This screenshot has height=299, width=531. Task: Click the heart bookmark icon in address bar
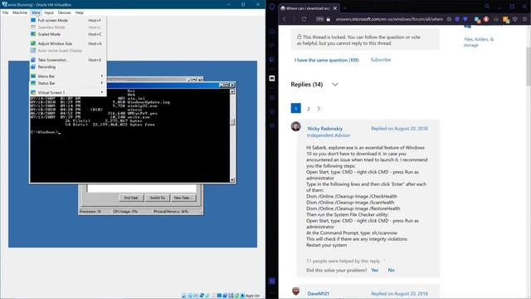point(465,19)
